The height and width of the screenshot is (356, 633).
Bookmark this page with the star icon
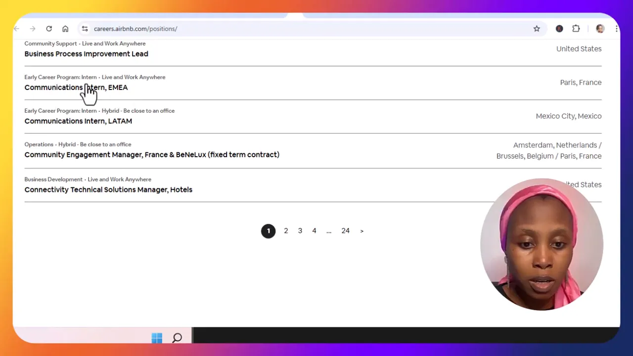(537, 29)
